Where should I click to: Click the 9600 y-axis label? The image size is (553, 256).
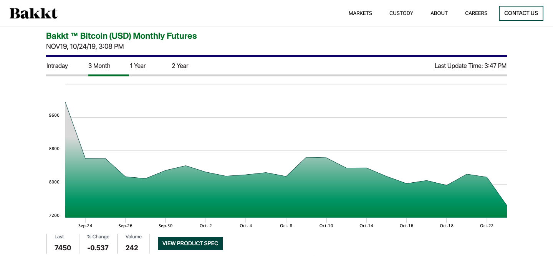54,115
